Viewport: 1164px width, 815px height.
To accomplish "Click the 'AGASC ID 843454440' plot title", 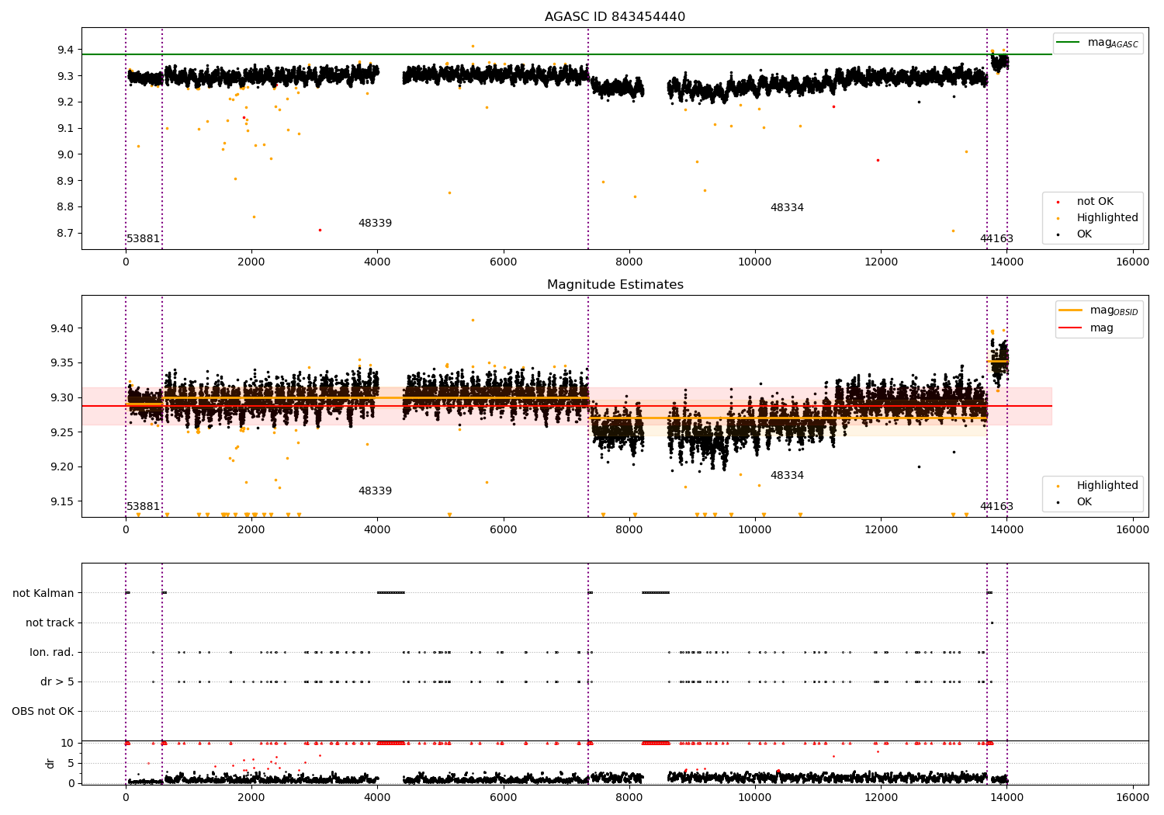I will coord(615,17).
